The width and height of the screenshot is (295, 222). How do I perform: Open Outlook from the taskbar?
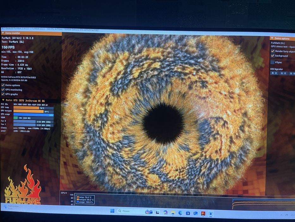[x=195, y=213]
